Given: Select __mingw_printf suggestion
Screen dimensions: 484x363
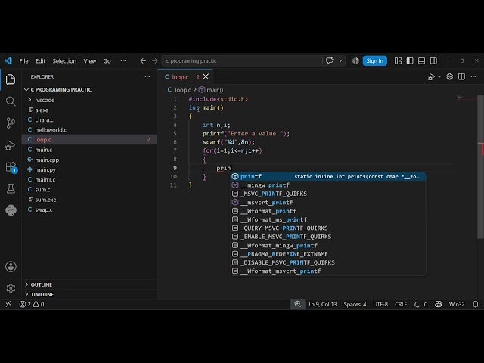Looking at the screenshot, I should click(x=328, y=185).
